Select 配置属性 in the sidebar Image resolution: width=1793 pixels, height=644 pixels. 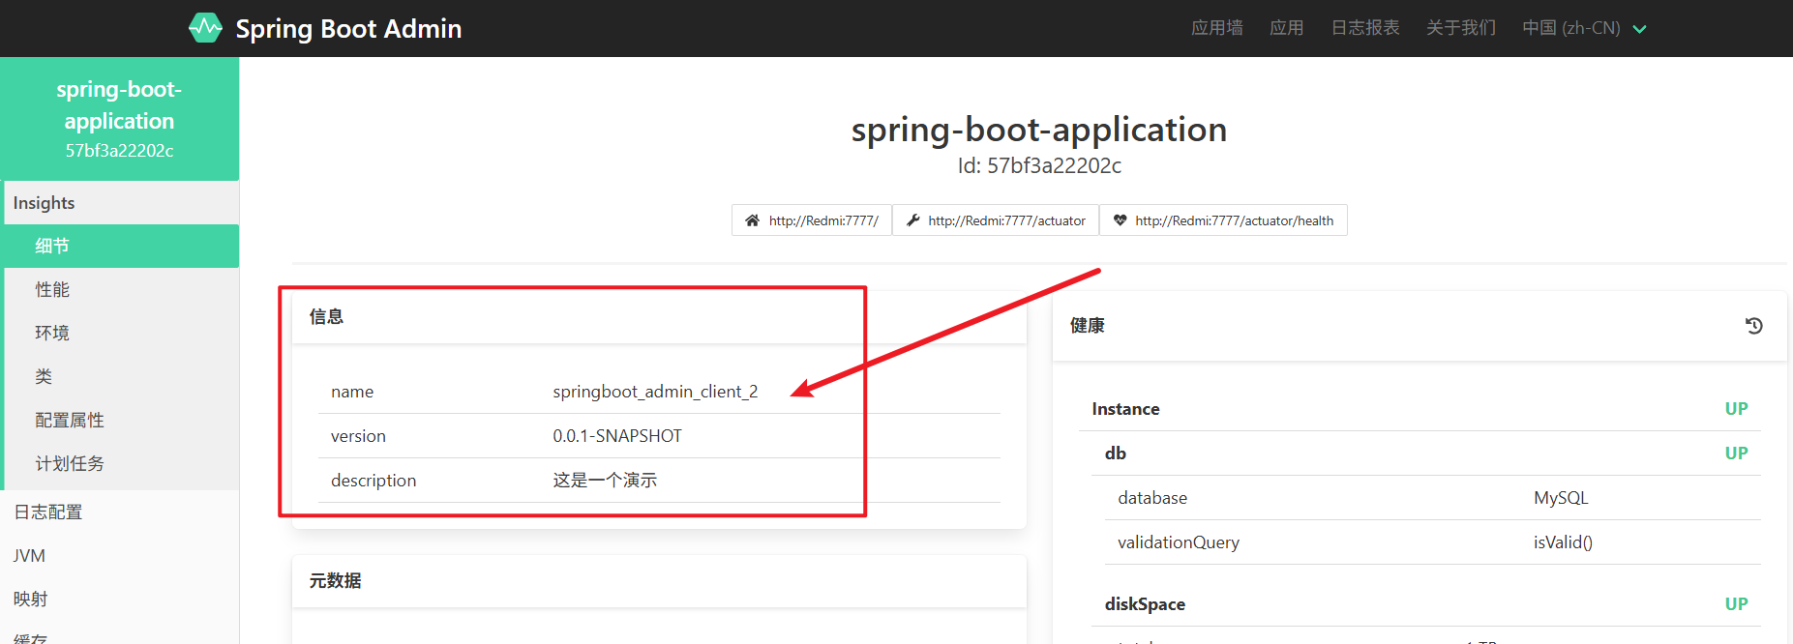click(x=122, y=420)
